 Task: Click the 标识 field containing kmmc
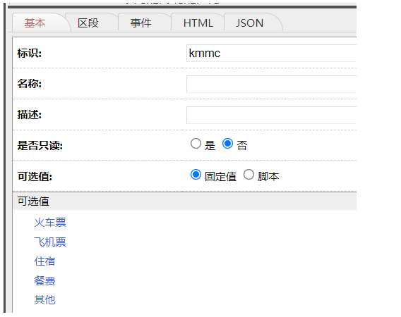(271, 53)
